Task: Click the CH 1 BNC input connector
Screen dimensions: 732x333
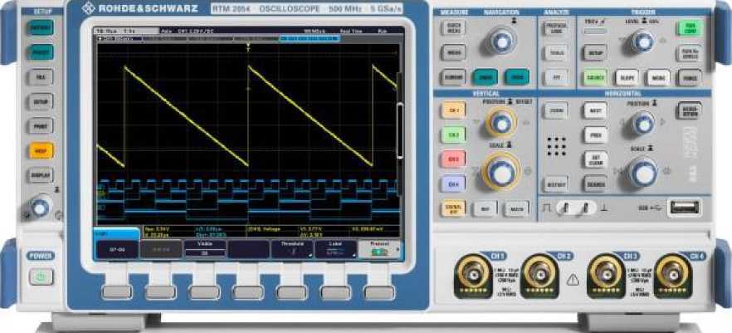Action: (x=473, y=274)
